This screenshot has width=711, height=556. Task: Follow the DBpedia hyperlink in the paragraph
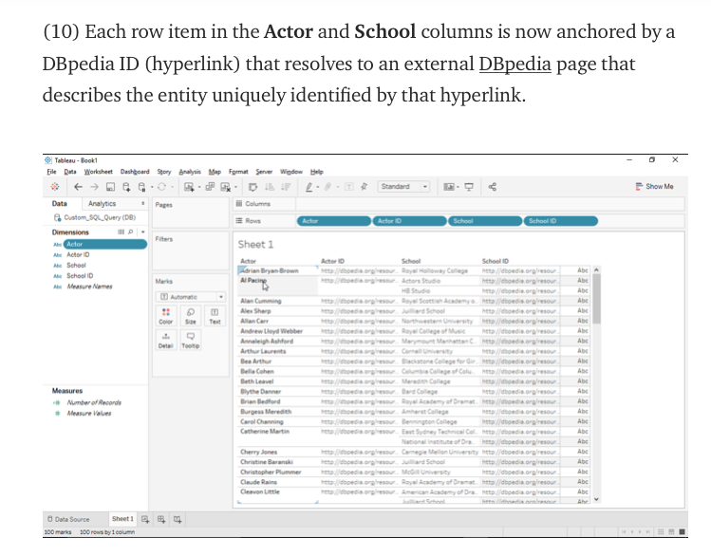tap(515, 64)
